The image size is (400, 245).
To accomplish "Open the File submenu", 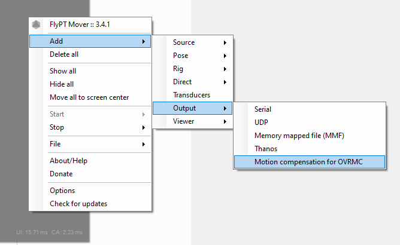I will pos(90,144).
